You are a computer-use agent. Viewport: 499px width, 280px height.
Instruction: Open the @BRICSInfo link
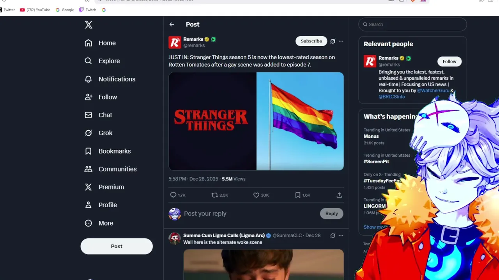(x=392, y=97)
